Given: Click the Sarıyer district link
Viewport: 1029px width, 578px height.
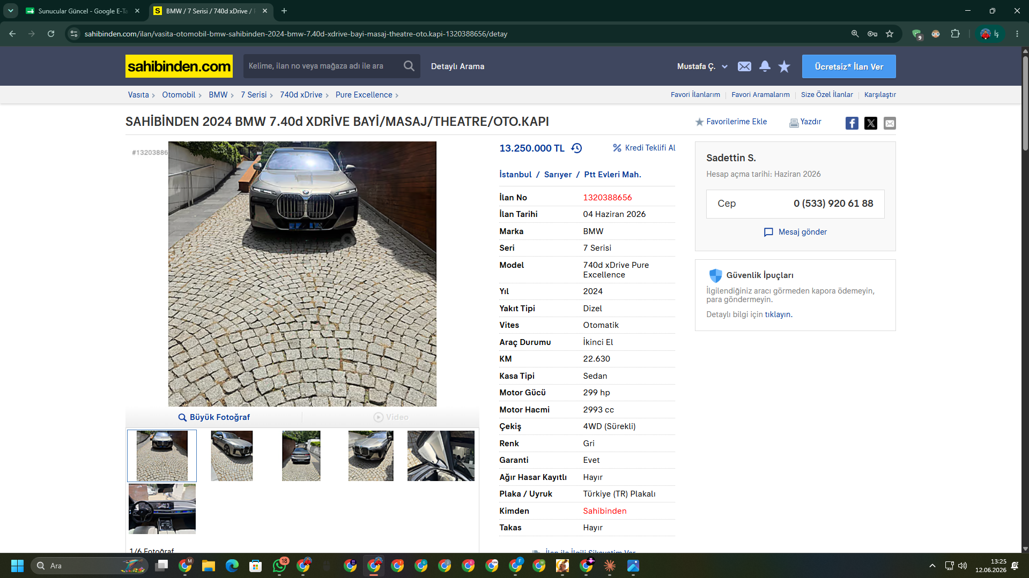Looking at the screenshot, I should (558, 175).
